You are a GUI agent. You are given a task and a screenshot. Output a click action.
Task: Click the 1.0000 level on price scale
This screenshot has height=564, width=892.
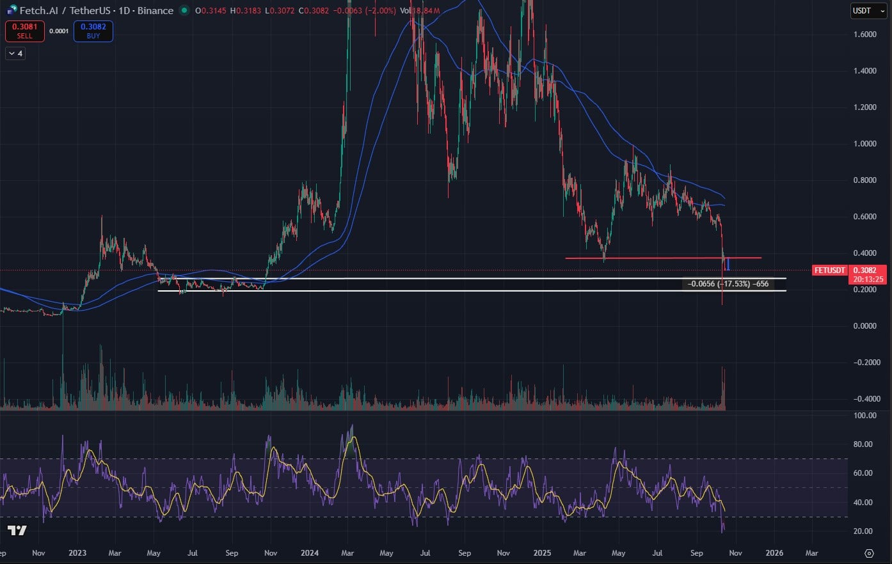864,144
